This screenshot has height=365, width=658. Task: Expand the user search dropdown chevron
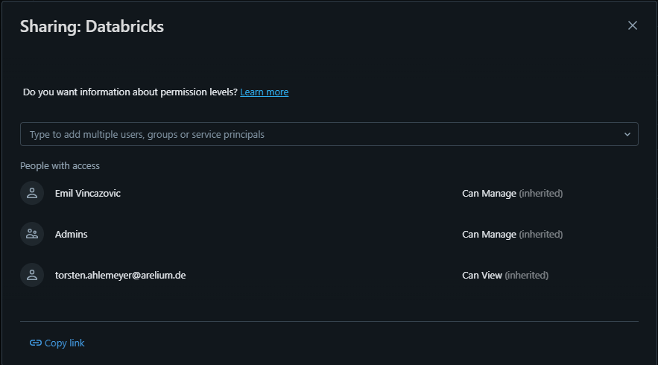[x=627, y=134]
